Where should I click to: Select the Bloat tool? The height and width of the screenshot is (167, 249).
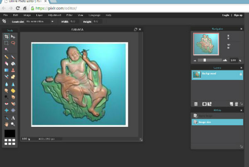(6, 110)
